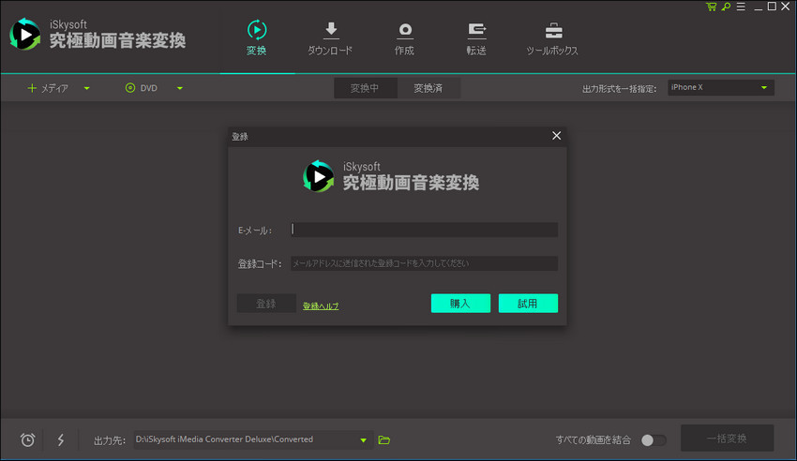Open the ダウンロード download section

[330, 39]
